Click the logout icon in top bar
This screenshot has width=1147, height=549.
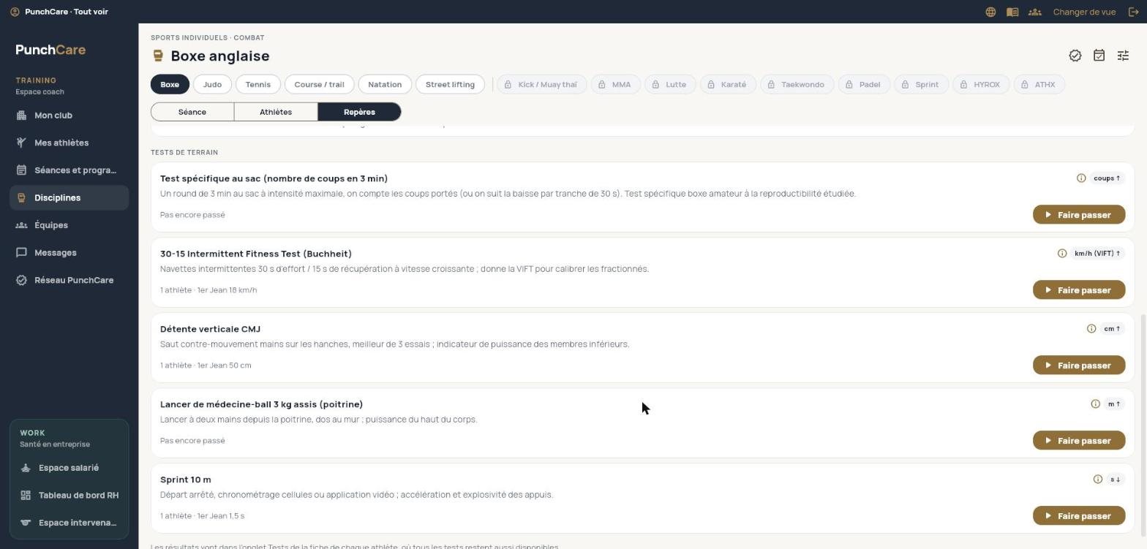pyautogui.click(x=1134, y=12)
